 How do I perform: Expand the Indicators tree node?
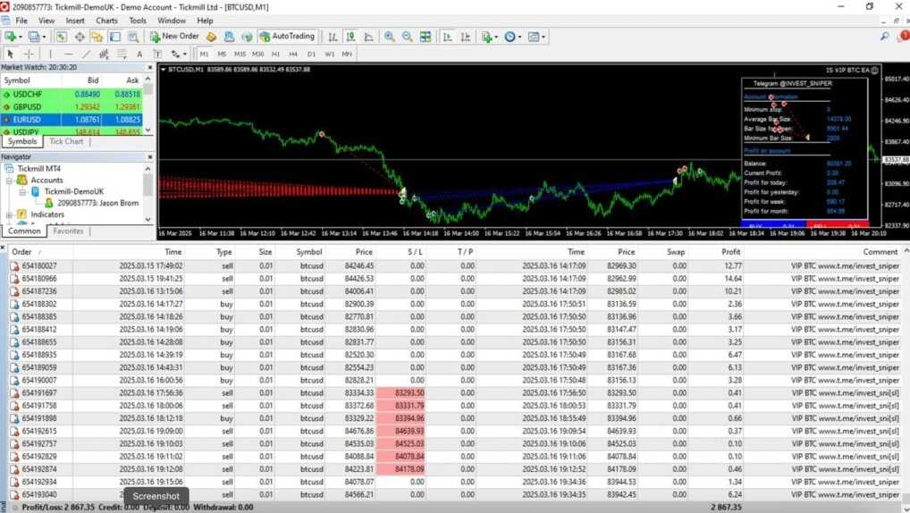9,214
